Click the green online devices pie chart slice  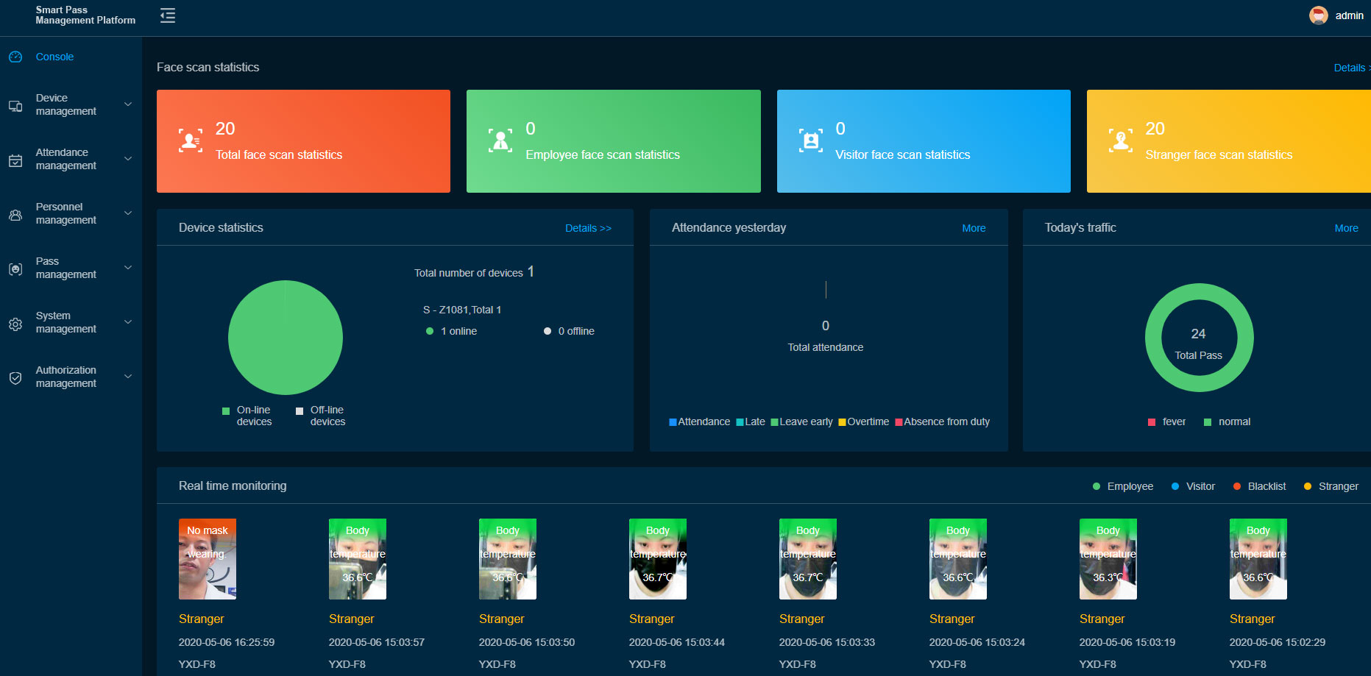[286, 338]
